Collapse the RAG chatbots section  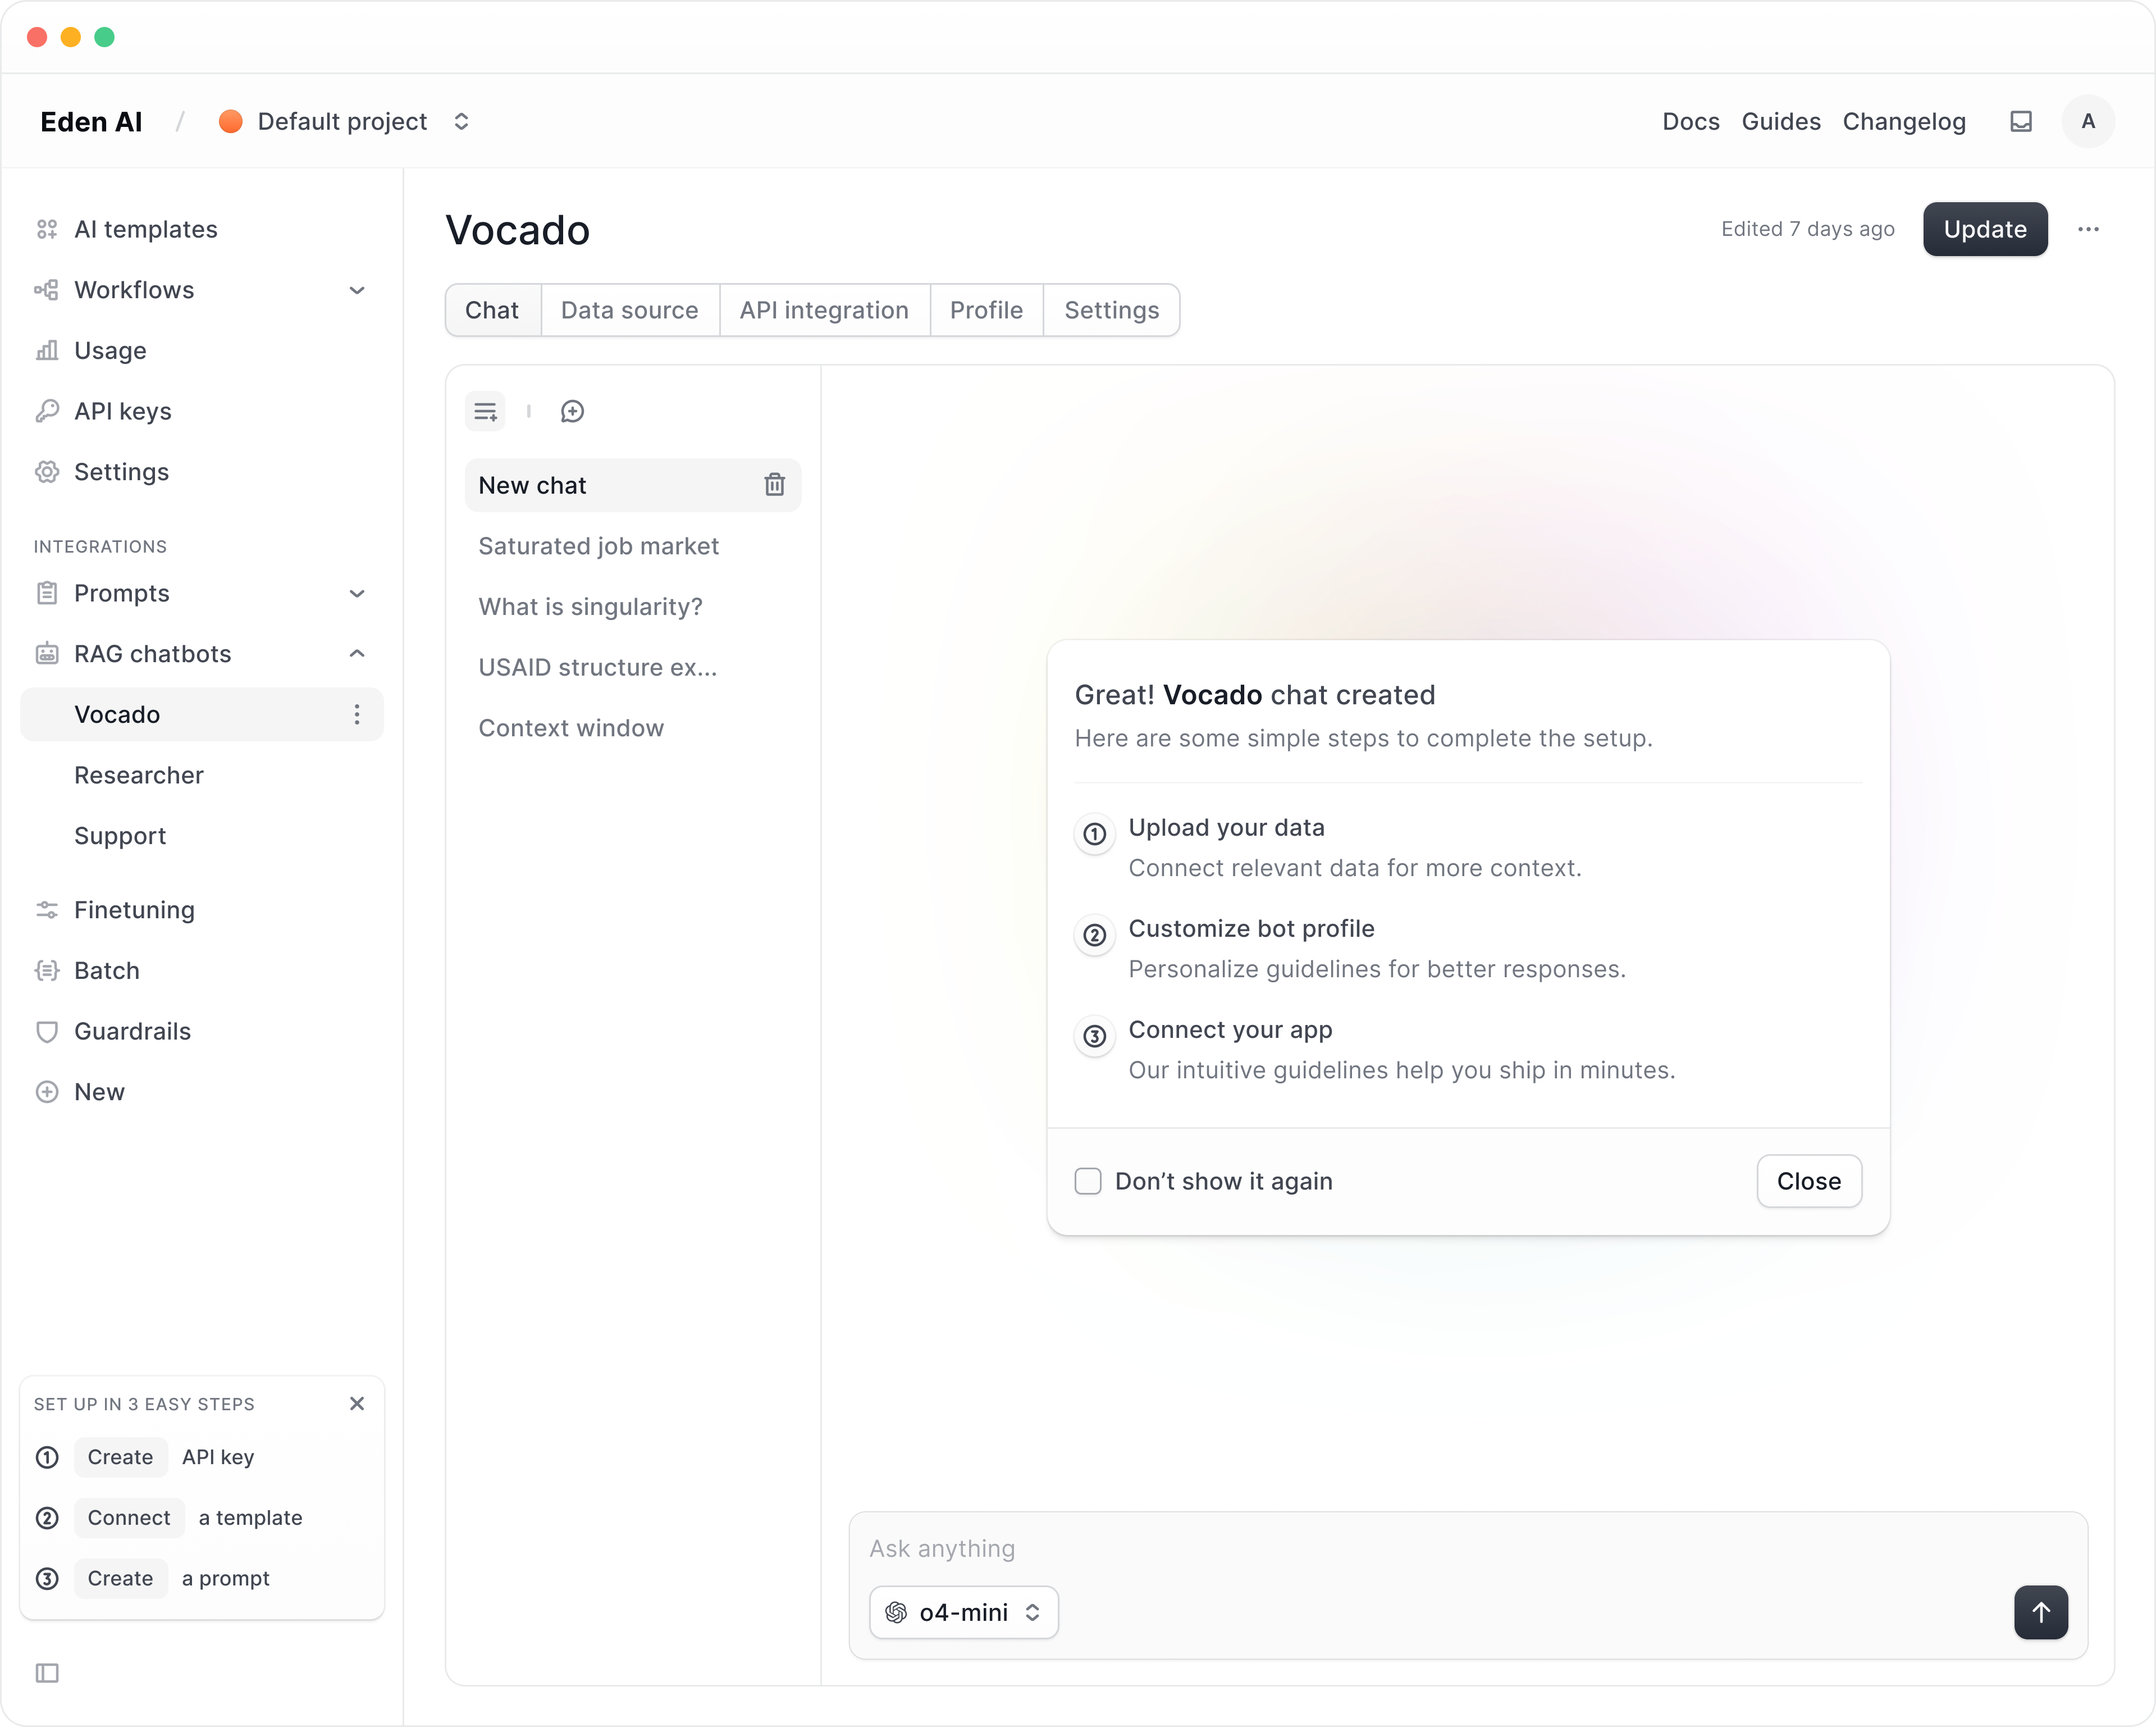click(357, 653)
